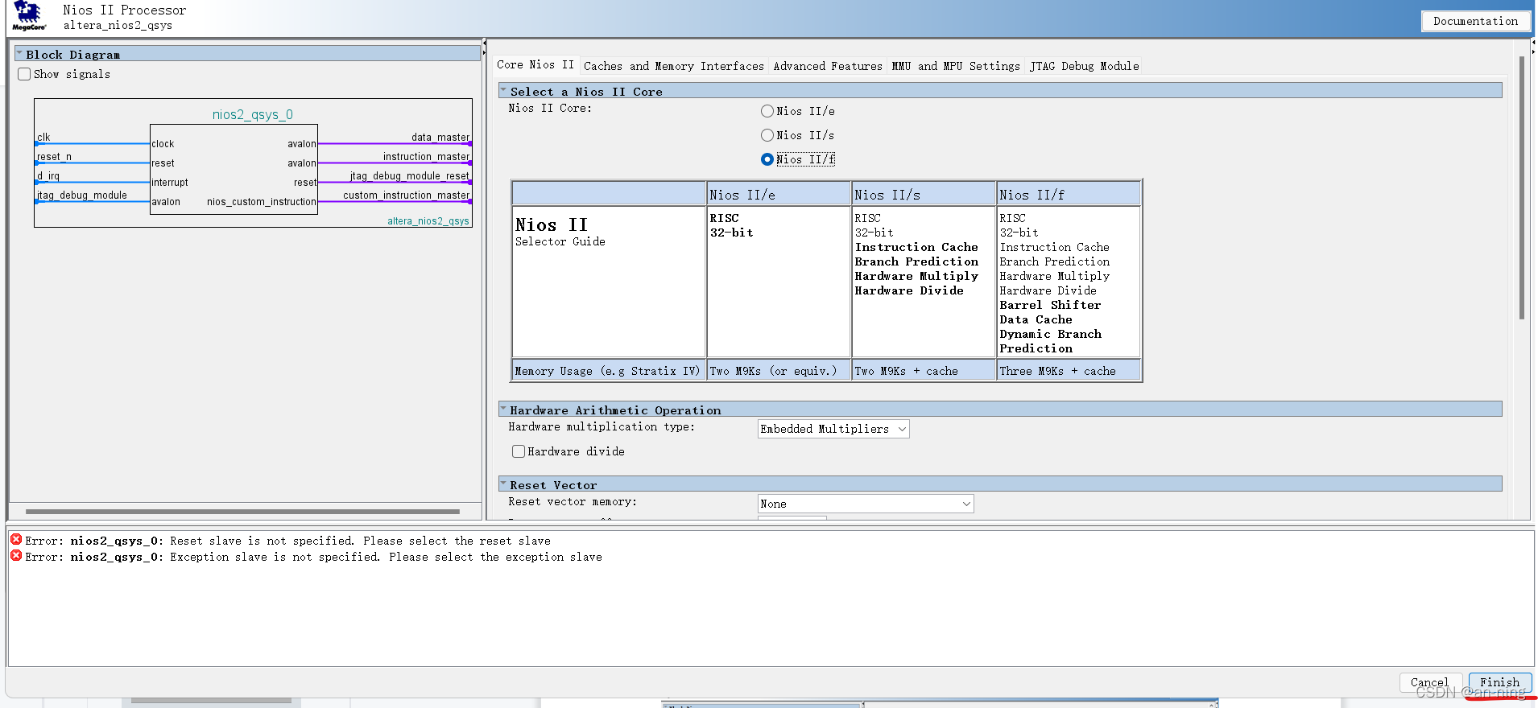Open the Documentation button
Viewport: 1538px width, 708px height.
[x=1475, y=21]
